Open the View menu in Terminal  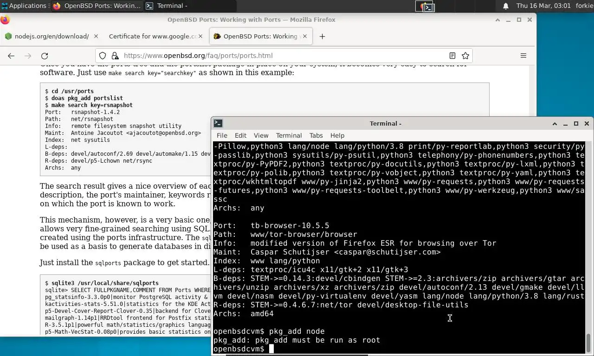point(261,135)
